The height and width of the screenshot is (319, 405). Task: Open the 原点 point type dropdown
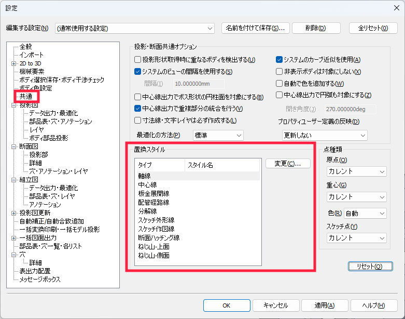click(x=356, y=171)
